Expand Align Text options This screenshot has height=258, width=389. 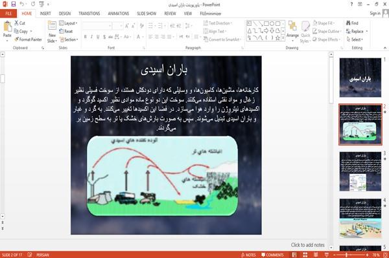tap(215, 32)
